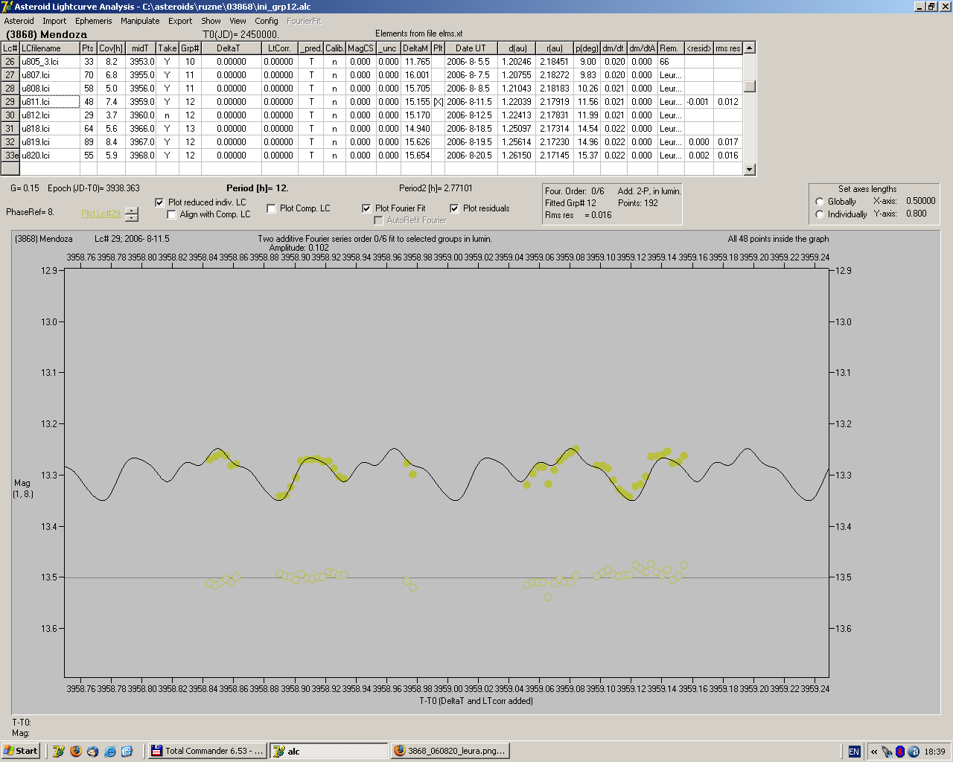Decrement plotted lightcurve number stepper down

[132, 218]
